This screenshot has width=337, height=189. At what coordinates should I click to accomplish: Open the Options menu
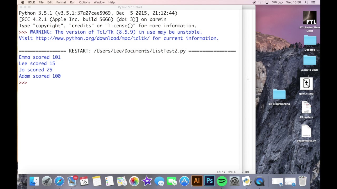coord(85,2)
